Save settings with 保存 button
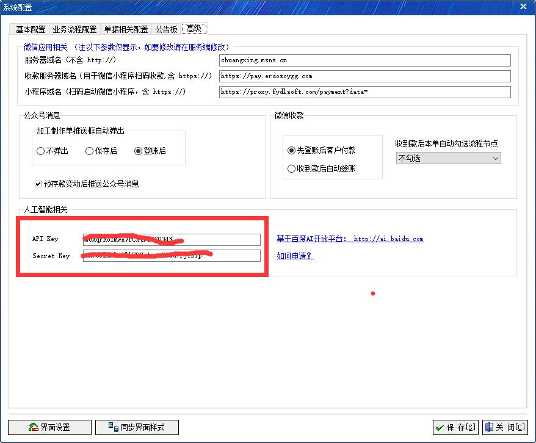Viewport: 536px width, 443px height. (455, 427)
